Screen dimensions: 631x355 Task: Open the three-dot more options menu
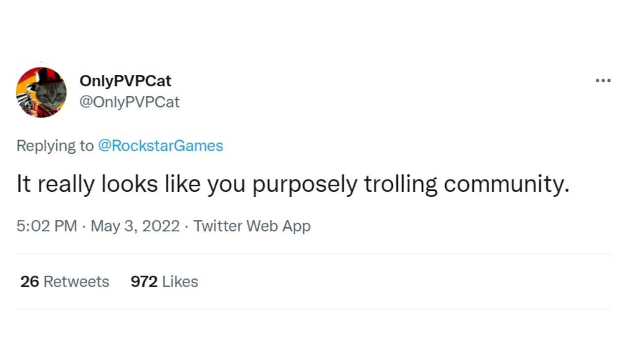(x=603, y=80)
